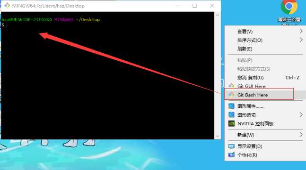Click the NVIDIA control panel icon

click(231, 123)
